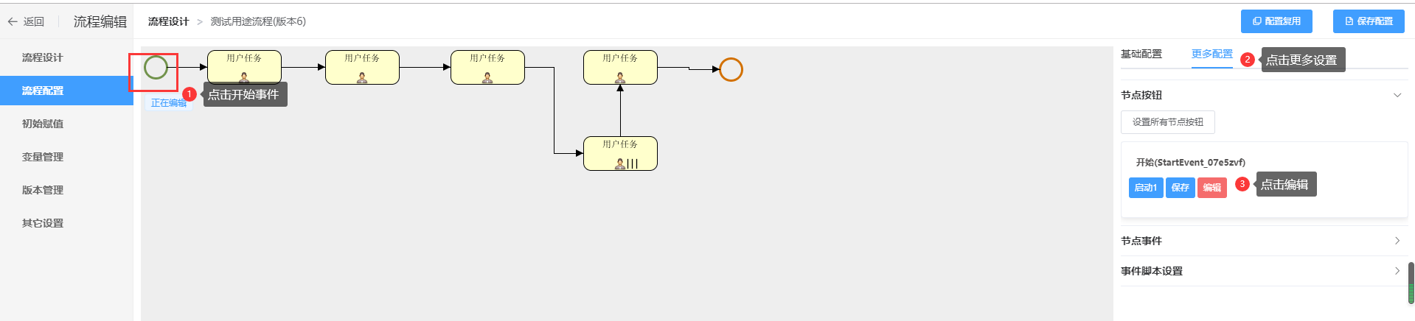Click the red 编辑 button
Viewport: 1415px width, 321px height.
point(1211,188)
